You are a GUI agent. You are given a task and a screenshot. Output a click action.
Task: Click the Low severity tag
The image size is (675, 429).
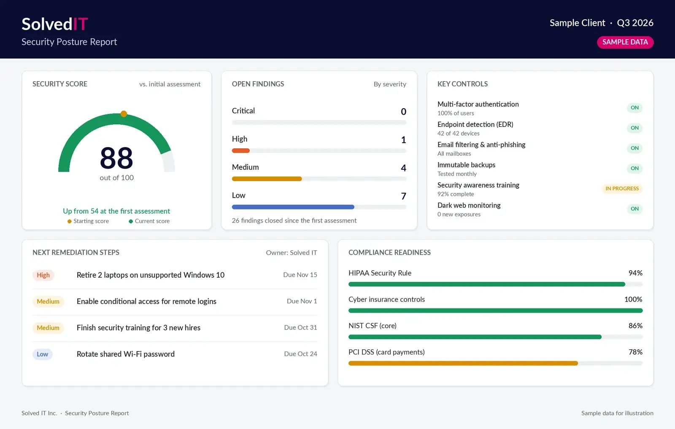[x=42, y=354]
